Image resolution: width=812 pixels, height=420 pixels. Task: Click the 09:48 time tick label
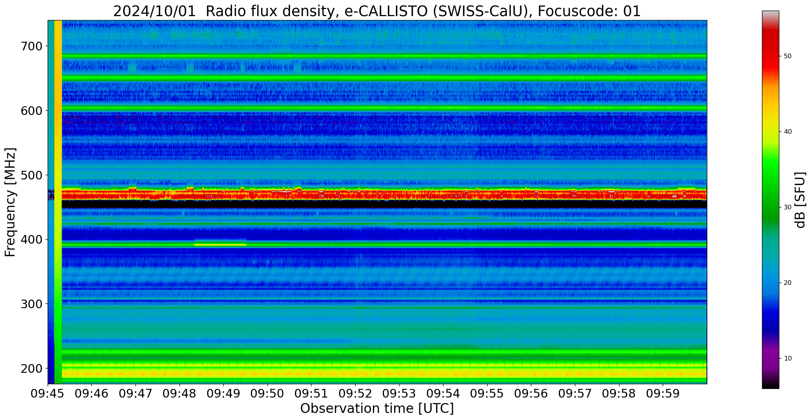click(180, 394)
